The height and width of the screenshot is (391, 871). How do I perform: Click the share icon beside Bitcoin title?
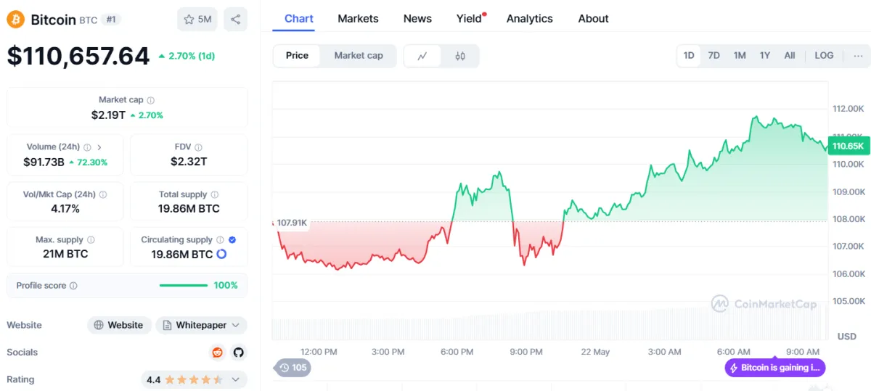[x=235, y=20]
